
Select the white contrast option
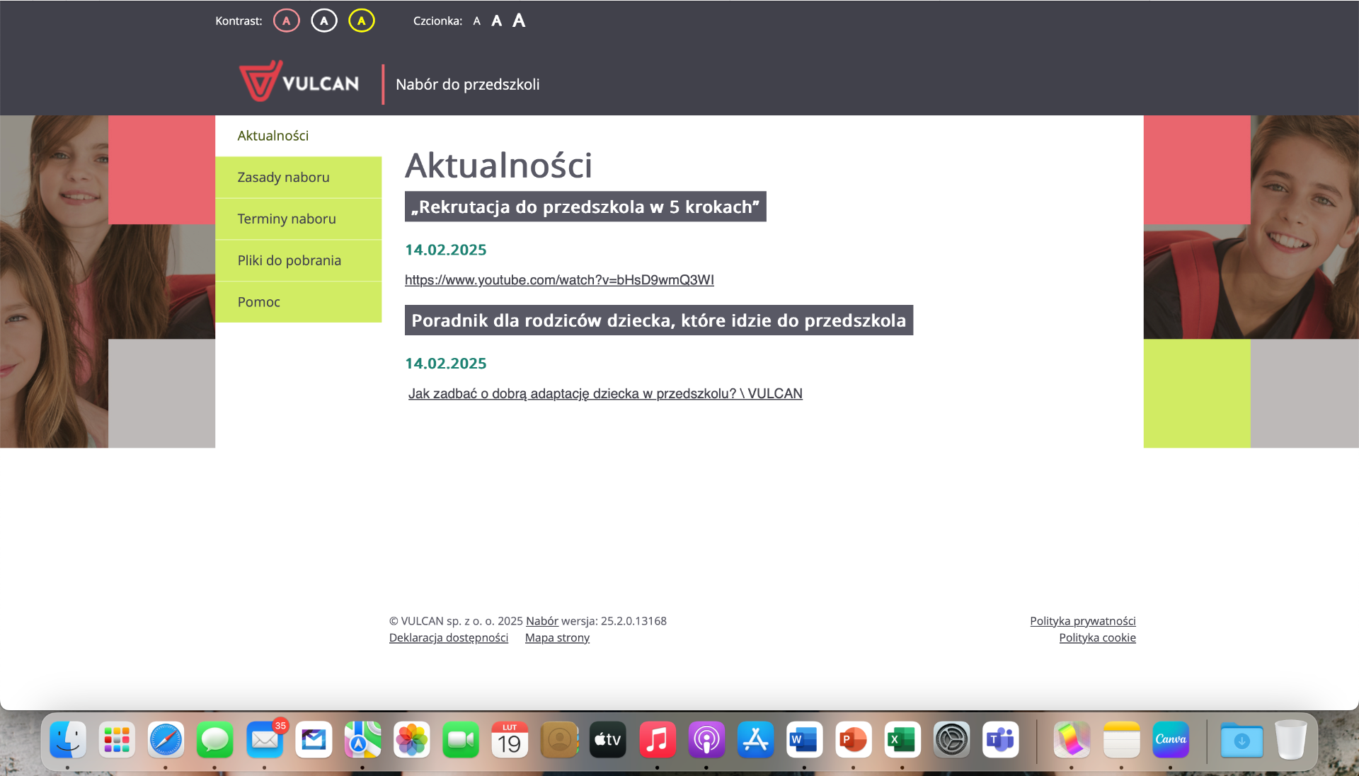324,21
